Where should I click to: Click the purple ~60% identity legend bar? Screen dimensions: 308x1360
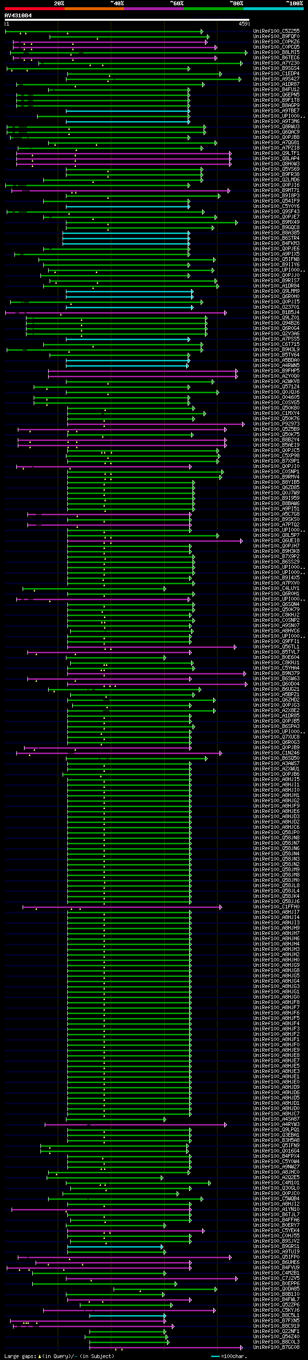pos(154,9)
